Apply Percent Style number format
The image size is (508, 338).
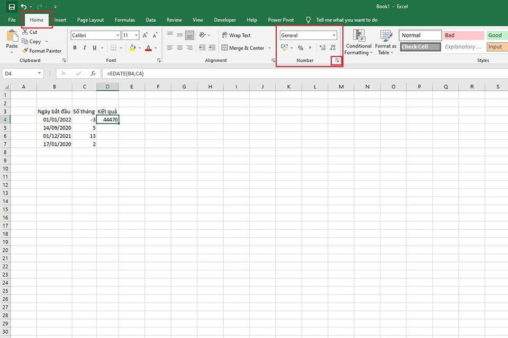(x=300, y=48)
